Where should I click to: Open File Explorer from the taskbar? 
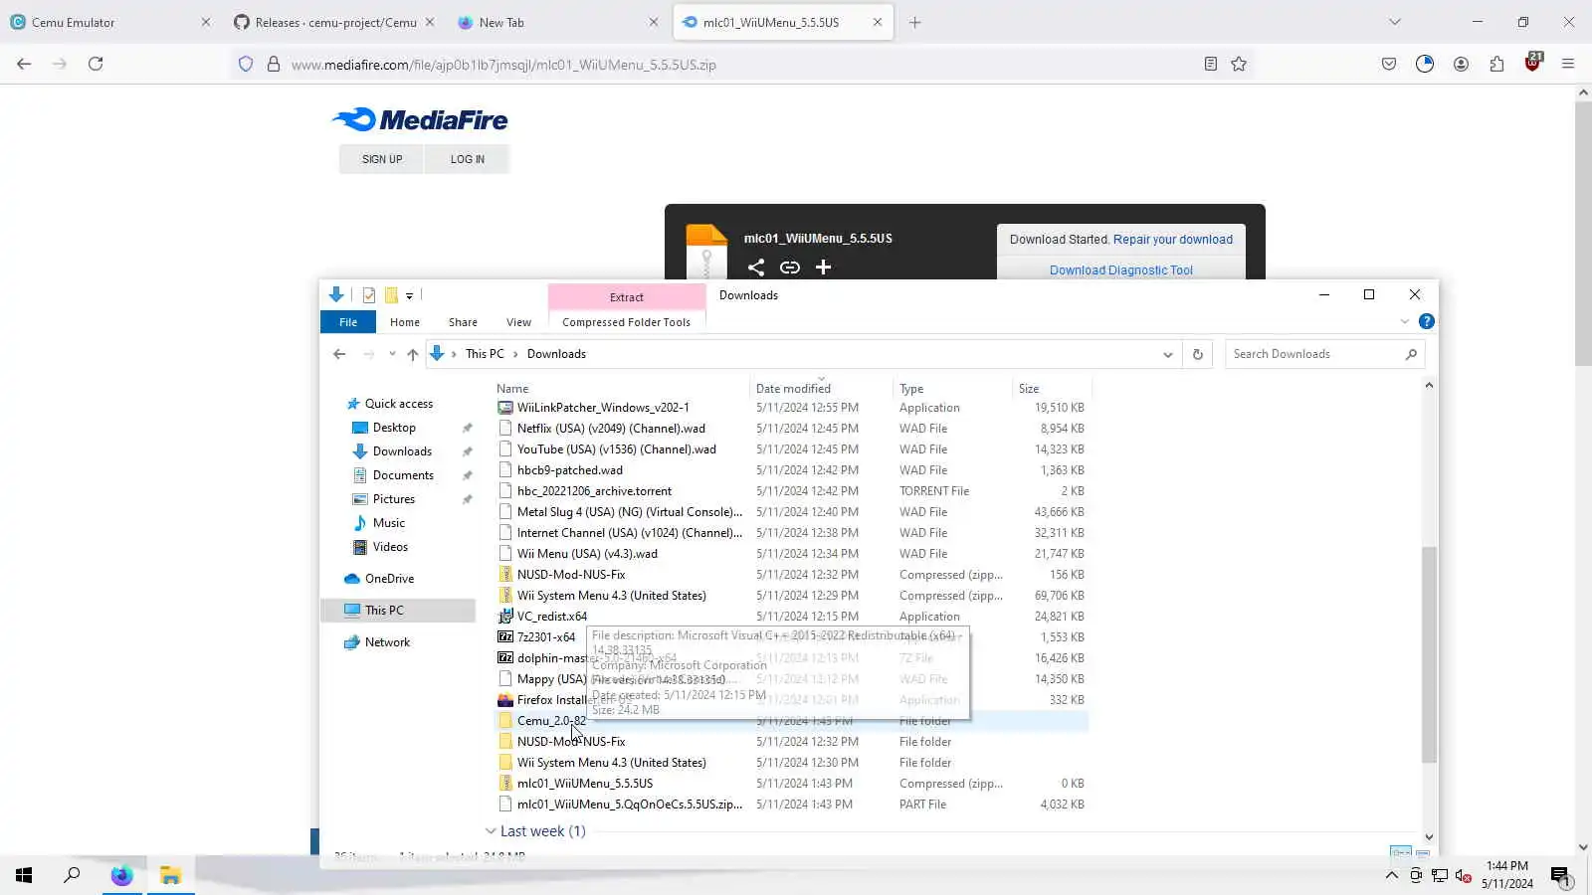click(171, 875)
